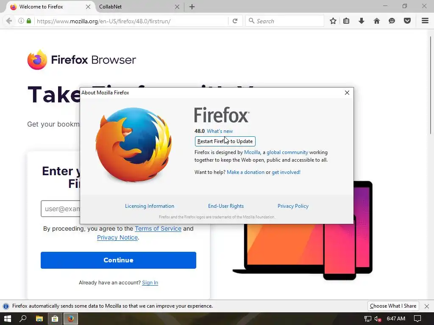Click the get involved! link

pyautogui.click(x=286, y=172)
